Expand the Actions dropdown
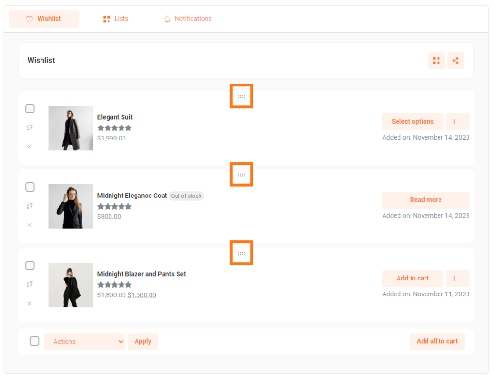 click(84, 341)
